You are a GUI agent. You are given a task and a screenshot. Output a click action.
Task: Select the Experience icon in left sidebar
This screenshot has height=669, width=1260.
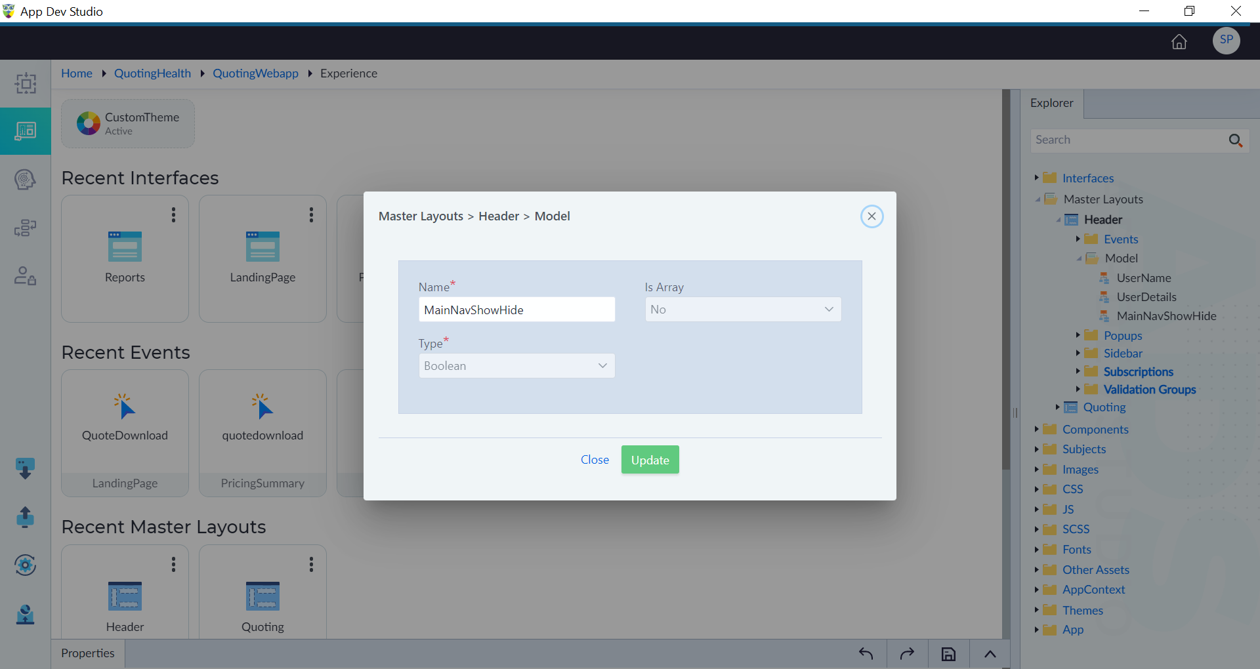coord(26,131)
